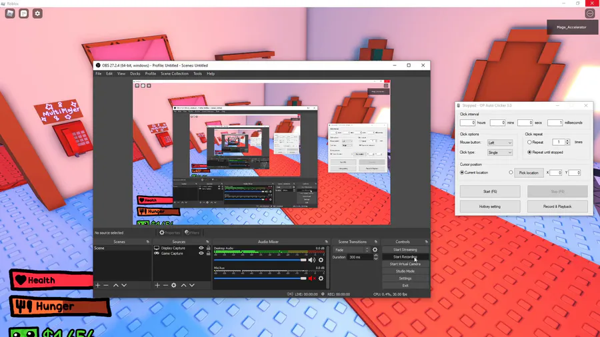Image resolution: width=600 pixels, height=337 pixels.
Task: Increase the repeat times spinner
Action: [567, 141]
